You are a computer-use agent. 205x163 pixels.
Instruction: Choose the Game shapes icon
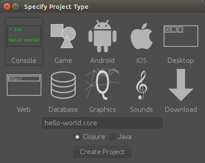coord(63,36)
